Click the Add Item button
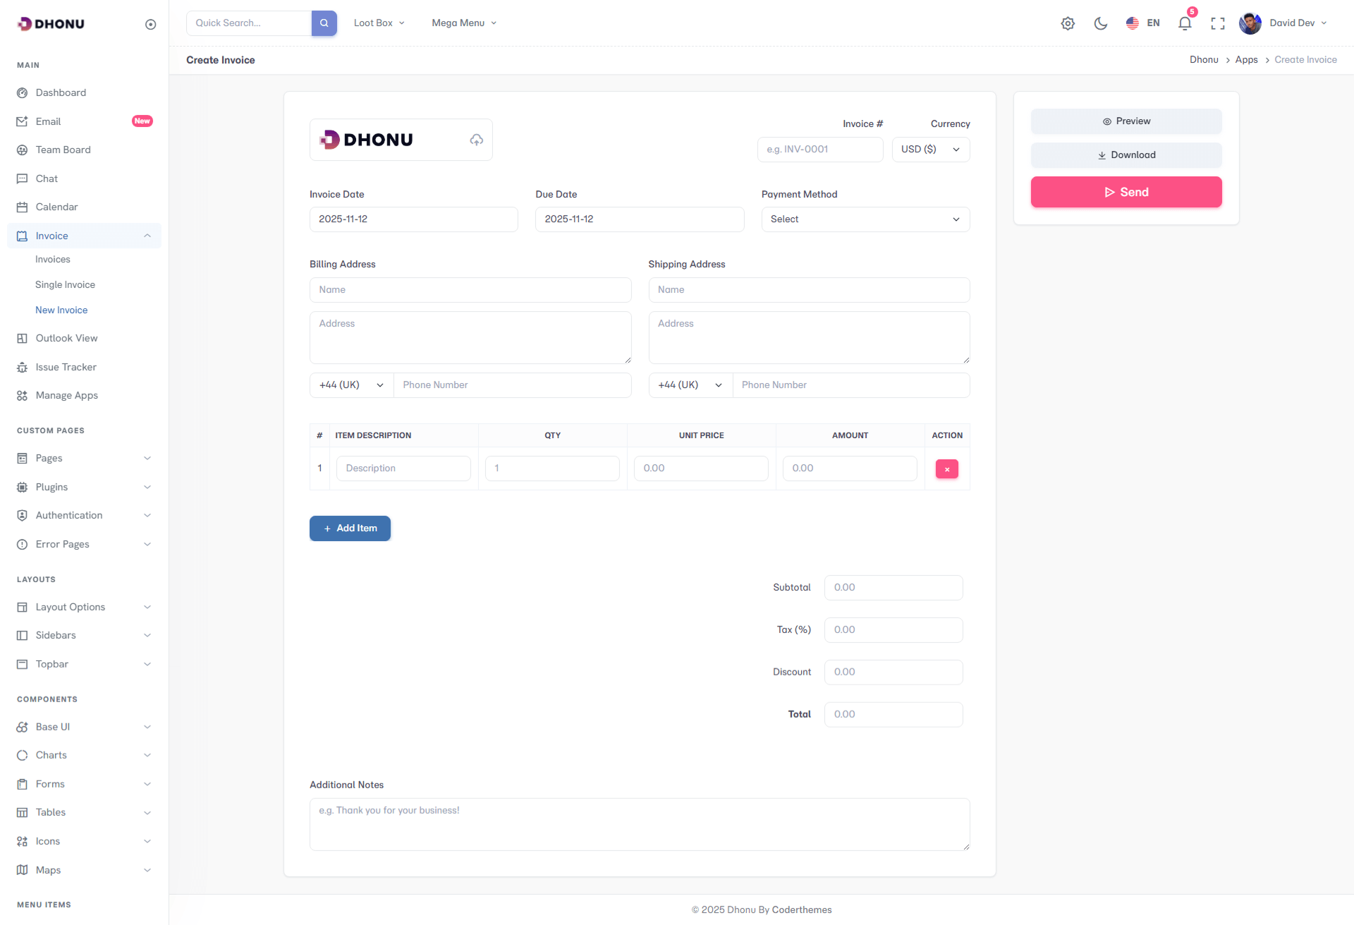 click(350, 528)
